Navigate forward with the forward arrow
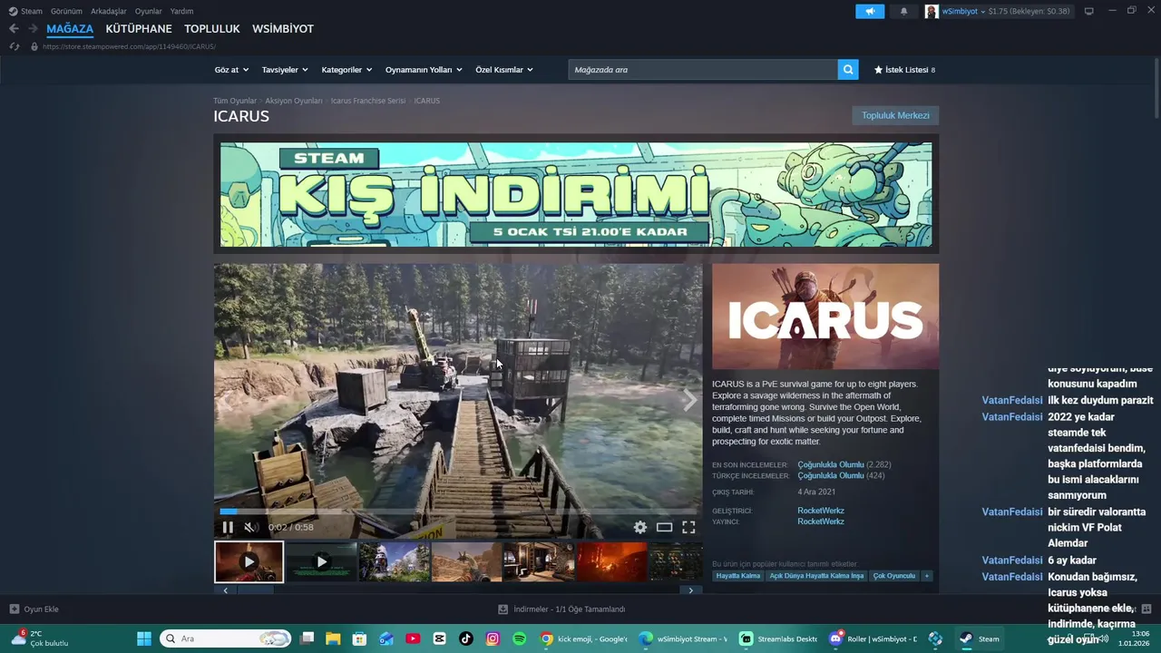 coord(33,29)
